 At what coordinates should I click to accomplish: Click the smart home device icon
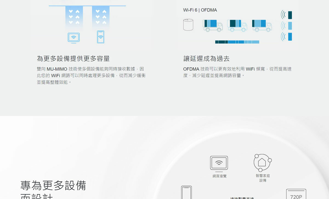(262, 162)
